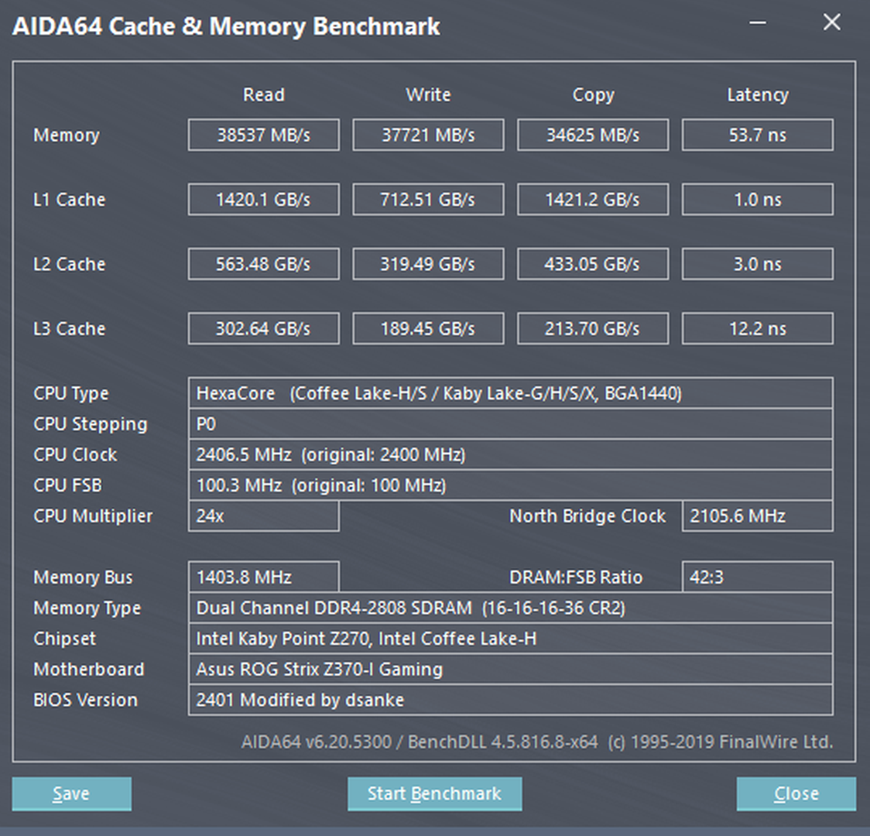Click Chipset Intel Kaby Point Z270 field
870x836 pixels.
pos(510,639)
